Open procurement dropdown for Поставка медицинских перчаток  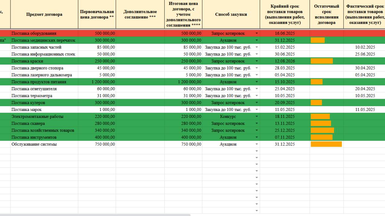coord(257,40)
